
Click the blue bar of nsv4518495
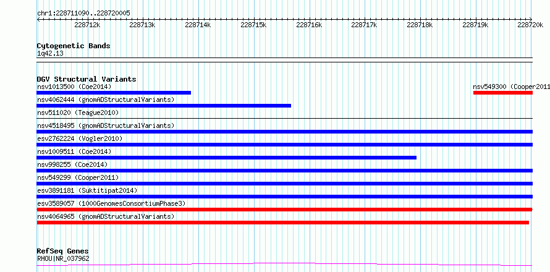pos(285,132)
